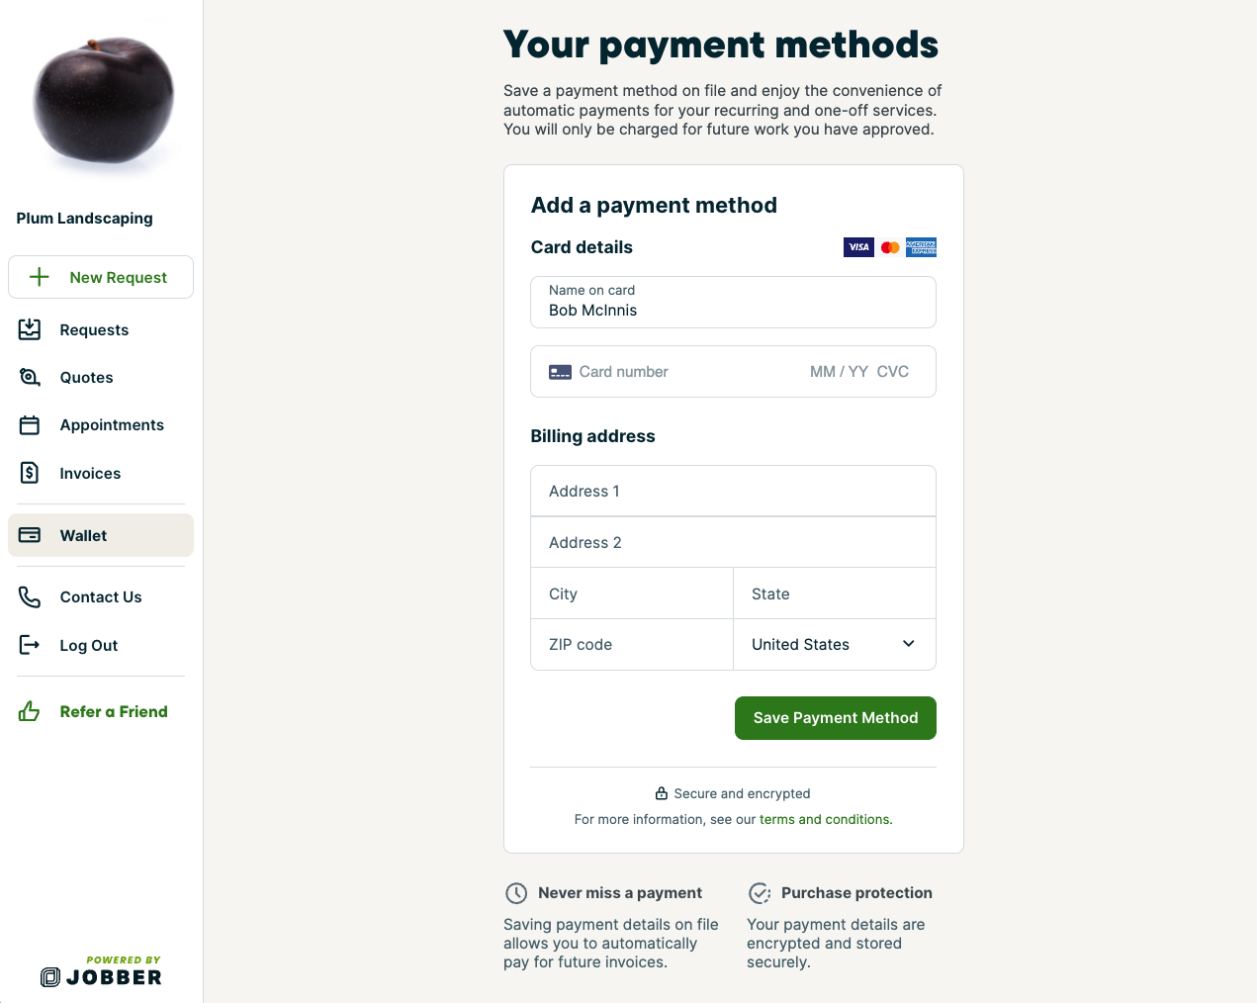Click the ZIP code field
1257x1003 pixels.
click(x=632, y=645)
